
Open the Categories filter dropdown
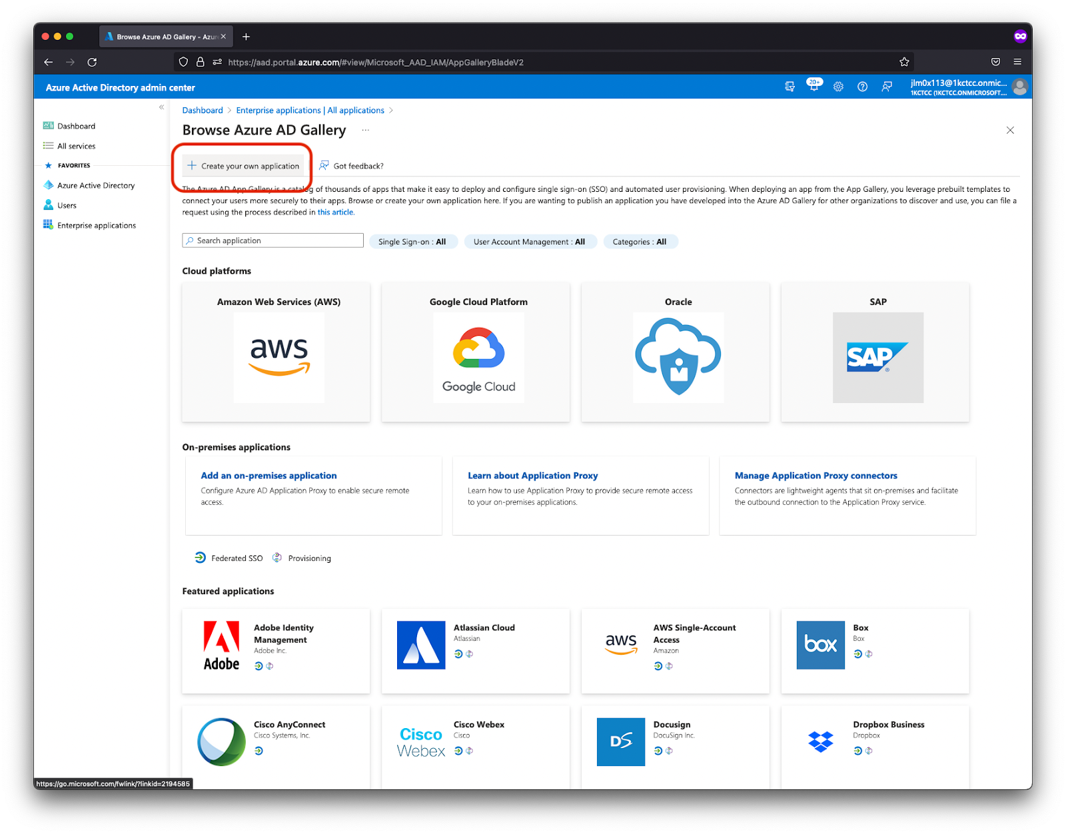click(x=640, y=242)
